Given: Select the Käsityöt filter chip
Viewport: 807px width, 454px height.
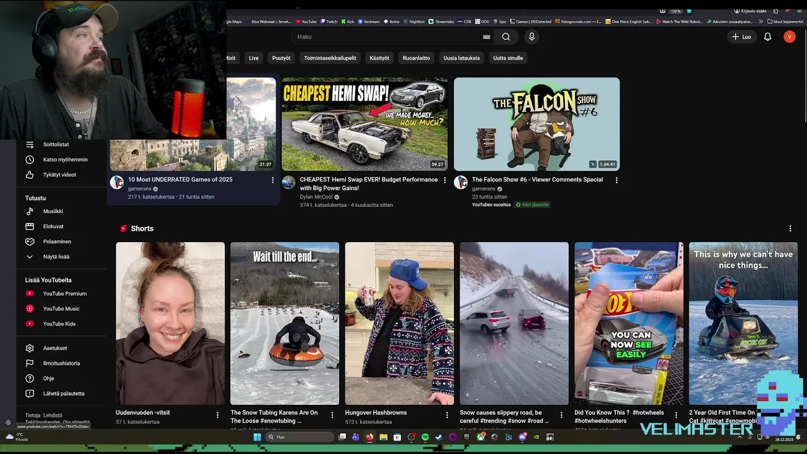Looking at the screenshot, I should click(x=379, y=58).
